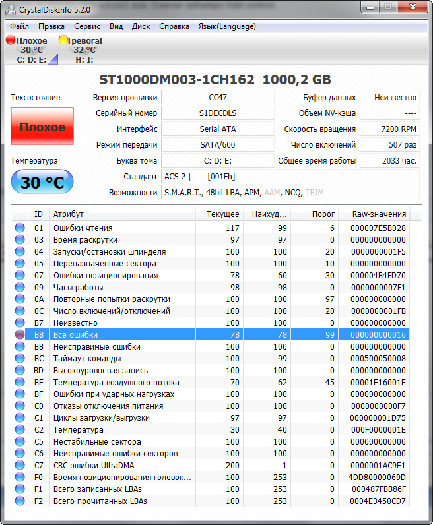Click status icon for BF Ошибки при ударных нагрузках

20,394
